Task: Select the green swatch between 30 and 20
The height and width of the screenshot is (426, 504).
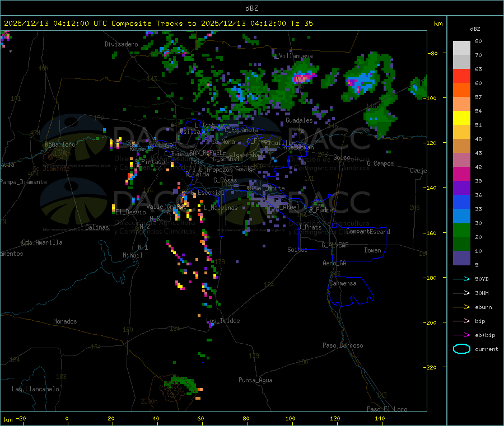Action: (461, 230)
